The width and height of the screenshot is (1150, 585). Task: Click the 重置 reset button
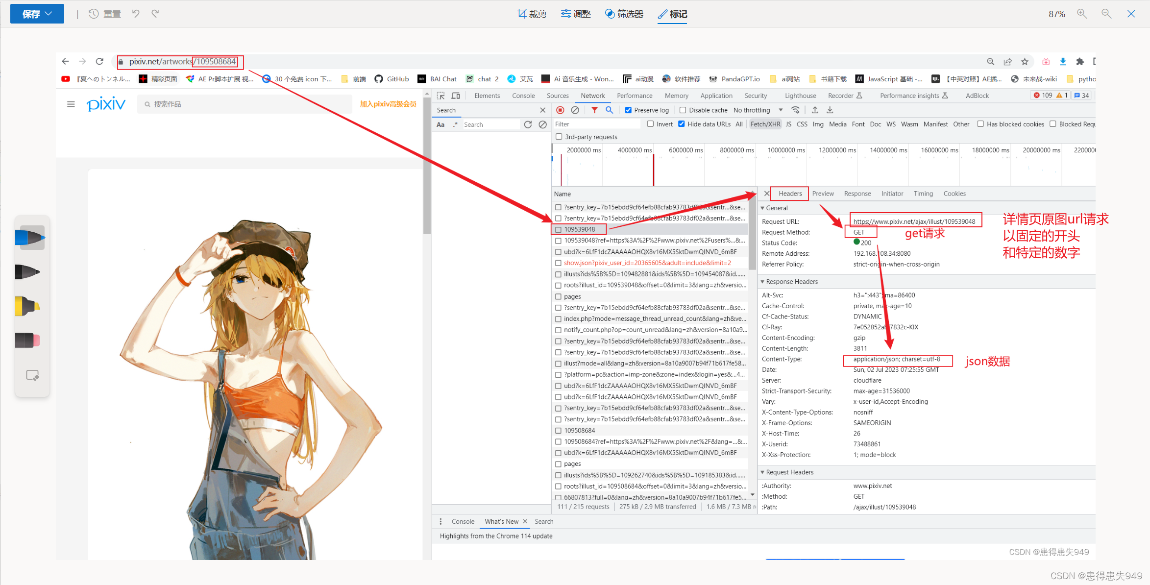pos(105,14)
